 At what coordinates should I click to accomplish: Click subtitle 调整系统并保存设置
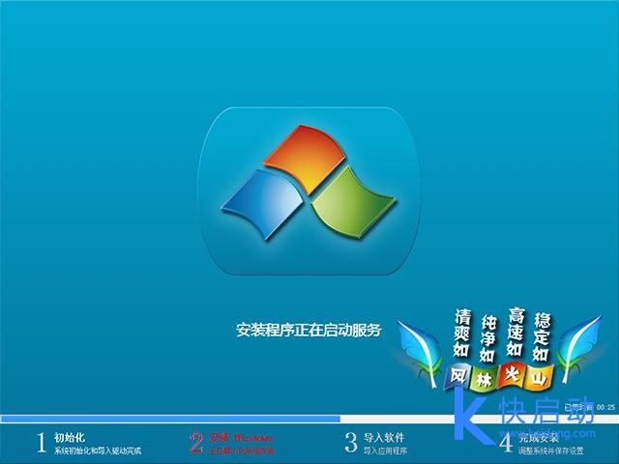point(550,450)
